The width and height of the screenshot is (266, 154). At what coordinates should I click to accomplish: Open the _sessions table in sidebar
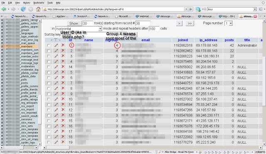click(x=26, y=119)
